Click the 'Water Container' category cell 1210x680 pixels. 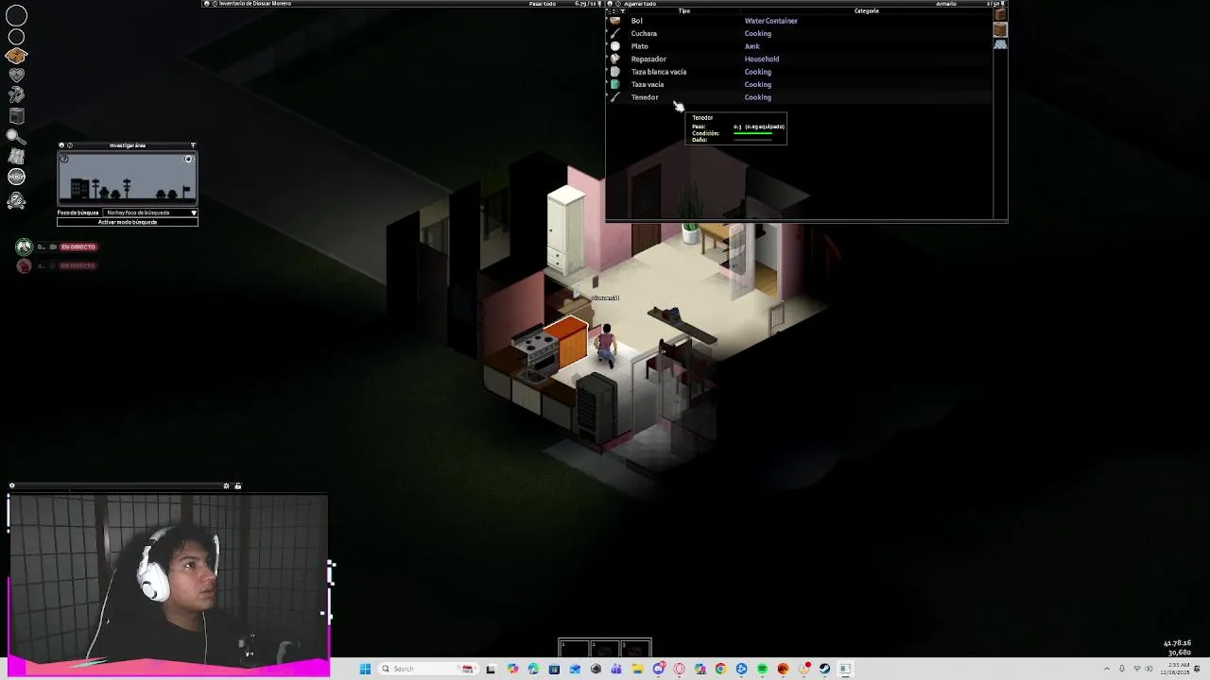[770, 21]
